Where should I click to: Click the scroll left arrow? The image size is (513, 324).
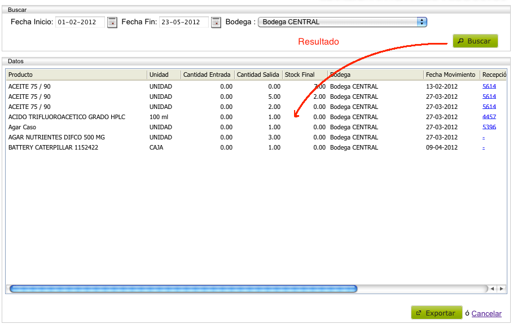pos(492,288)
